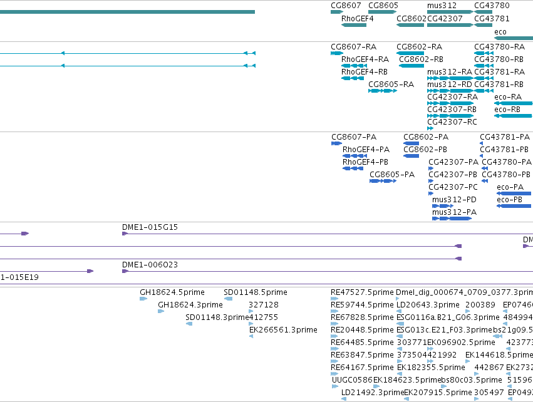
Task: Click protein CG42307-PA
Action: point(453,162)
